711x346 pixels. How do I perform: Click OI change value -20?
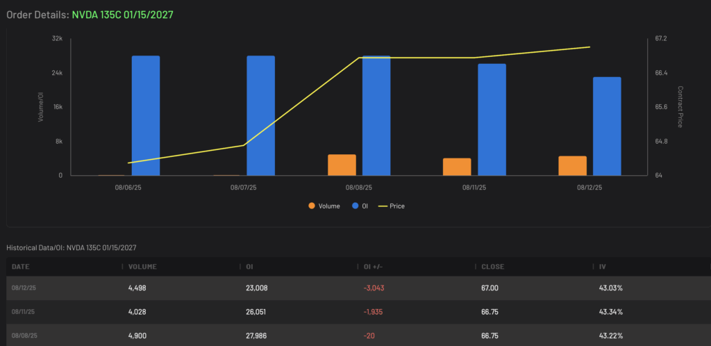(368, 336)
